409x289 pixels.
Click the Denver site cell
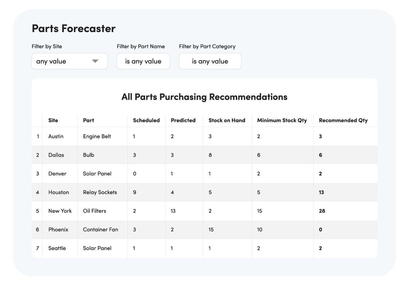pos(57,174)
